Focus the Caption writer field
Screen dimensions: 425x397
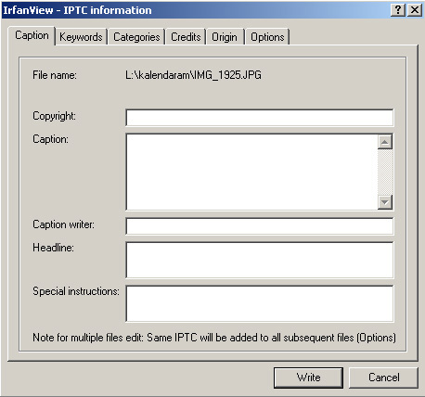point(260,226)
